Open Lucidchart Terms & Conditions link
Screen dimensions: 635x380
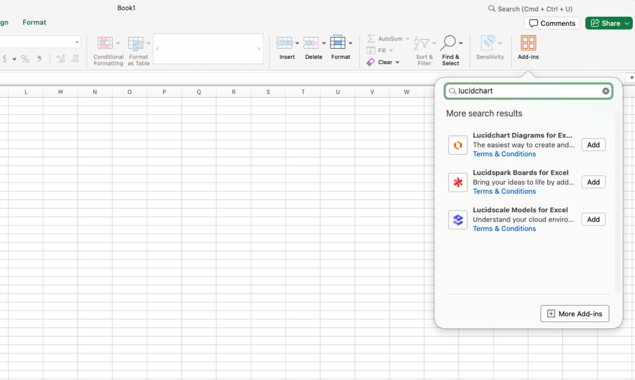504,154
